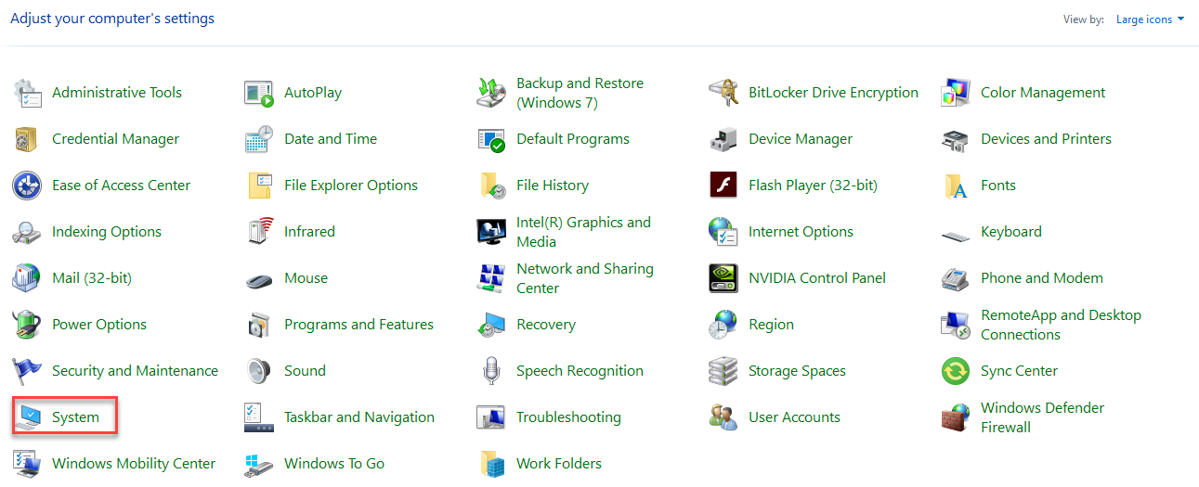Open the Ease of Access Center icon

click(x=26, y=186)
